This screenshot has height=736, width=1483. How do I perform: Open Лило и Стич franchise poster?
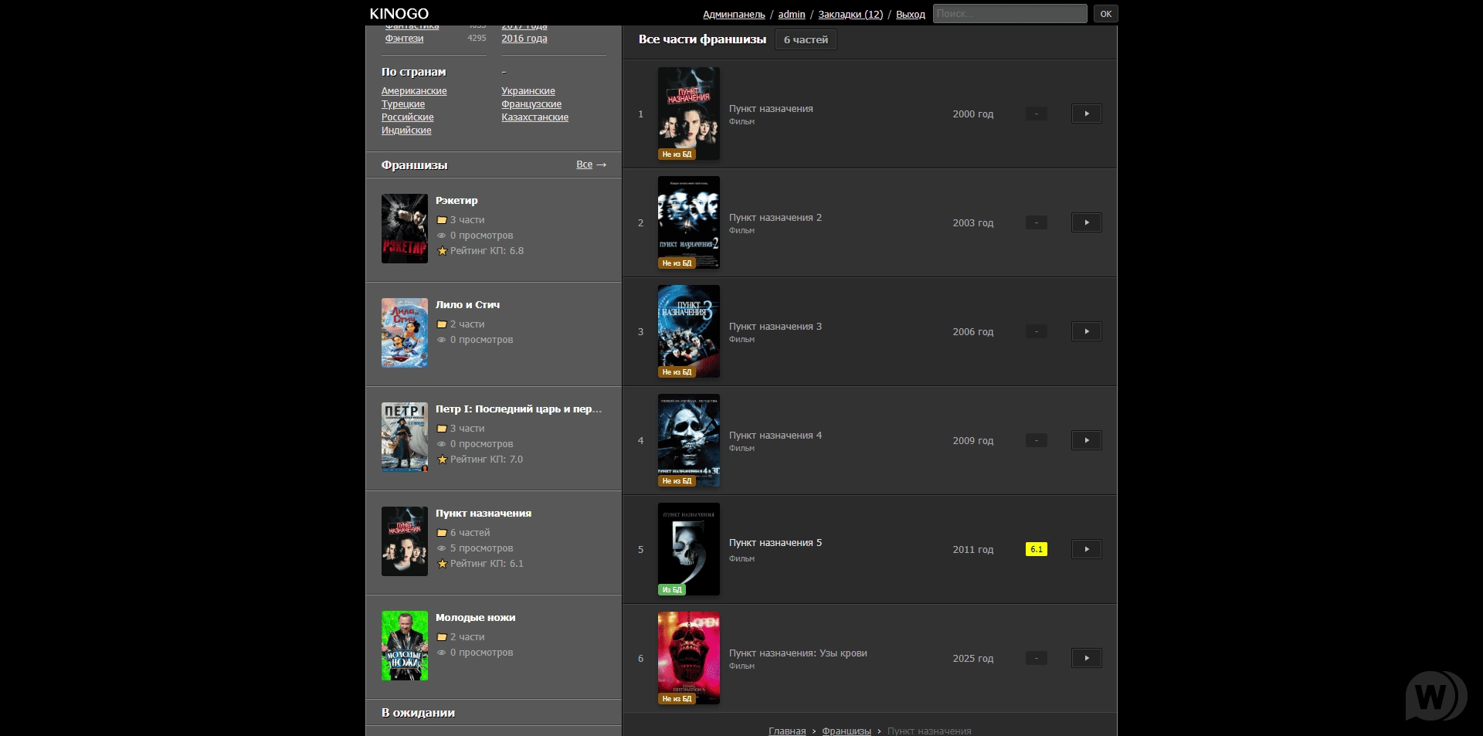(404, 333)
